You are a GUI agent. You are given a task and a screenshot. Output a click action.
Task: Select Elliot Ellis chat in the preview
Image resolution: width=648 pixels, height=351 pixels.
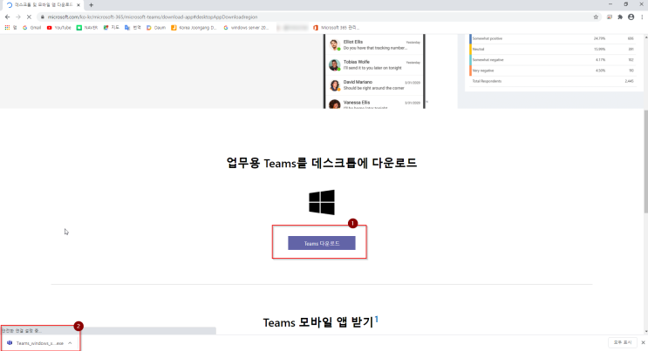[374, 44]
